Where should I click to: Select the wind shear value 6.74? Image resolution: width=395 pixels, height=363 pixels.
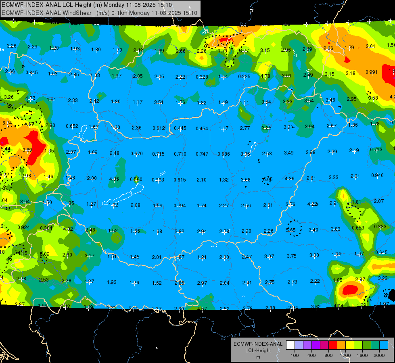coord(7,123)
